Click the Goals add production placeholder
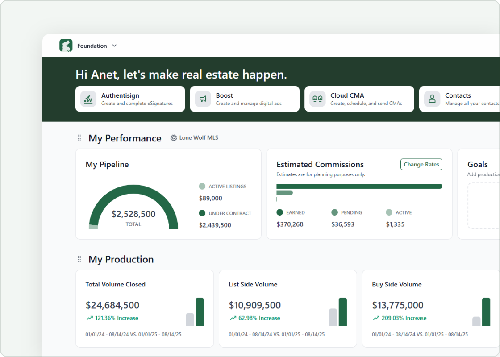The height and width of the screenshot is (357, 500). pos(484,206)
